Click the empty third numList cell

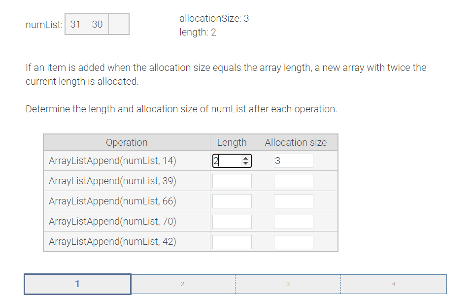(118, 24)
